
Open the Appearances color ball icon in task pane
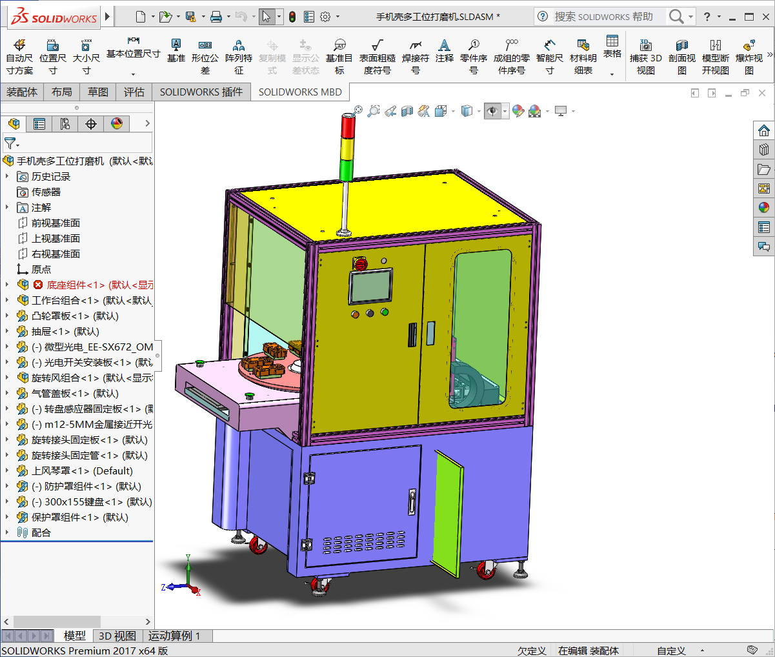click(764, 207)
